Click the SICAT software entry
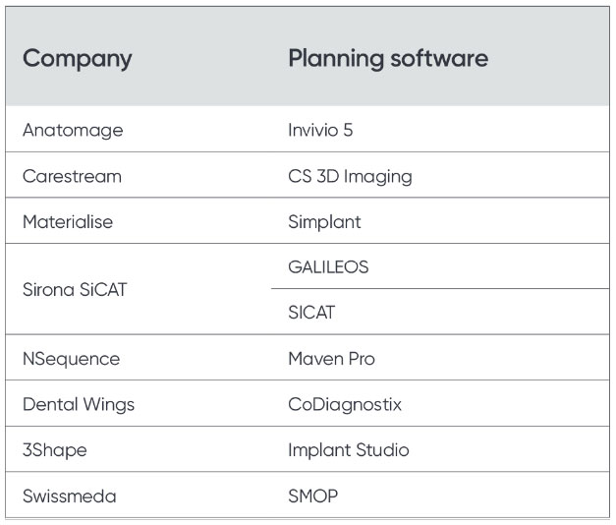This screenshot has height=525, width=616. point(311,313)
